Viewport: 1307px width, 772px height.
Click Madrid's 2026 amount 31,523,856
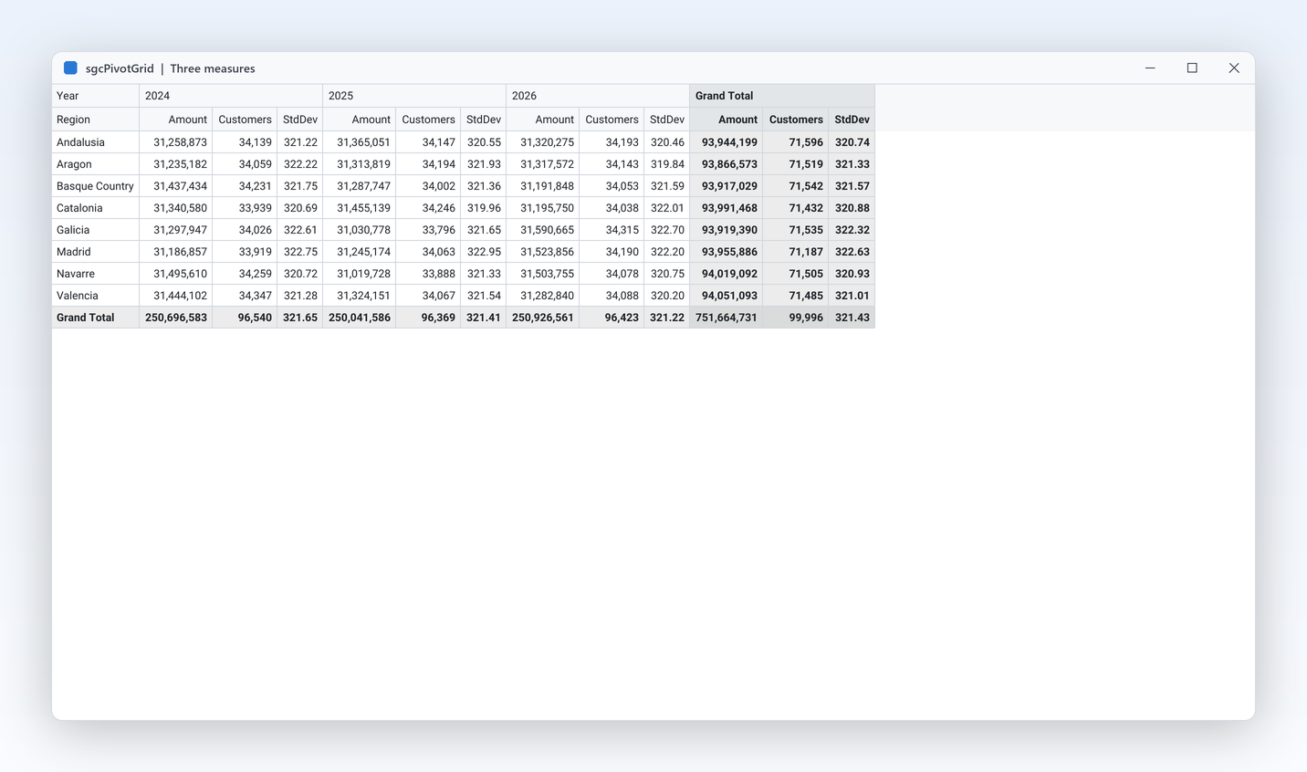[x=543, y=252]
